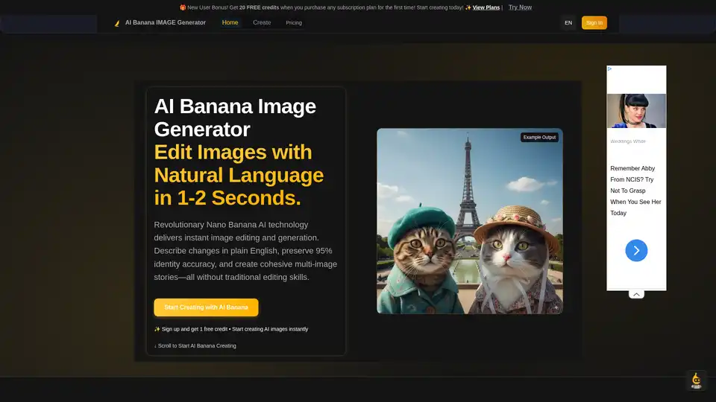Image resolution: width=716 pixels, height=402 pixels.
Task: Click the blue arrow button in the ad
Action: click(636, 250)
